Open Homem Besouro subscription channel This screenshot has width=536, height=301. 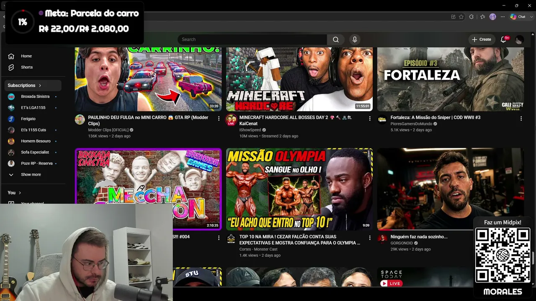click(33, 141)
